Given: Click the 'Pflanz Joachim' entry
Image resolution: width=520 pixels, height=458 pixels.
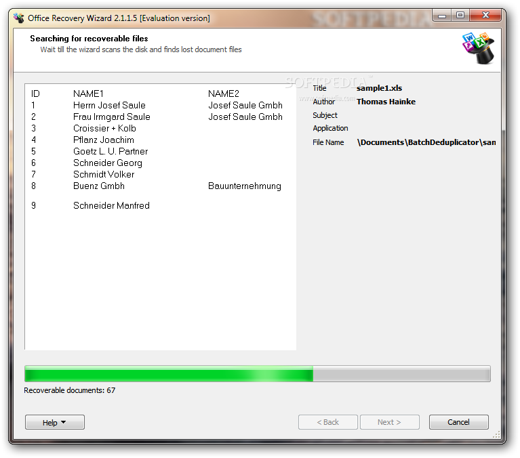Looking at the screenshot, I should (x=104, y=140).
